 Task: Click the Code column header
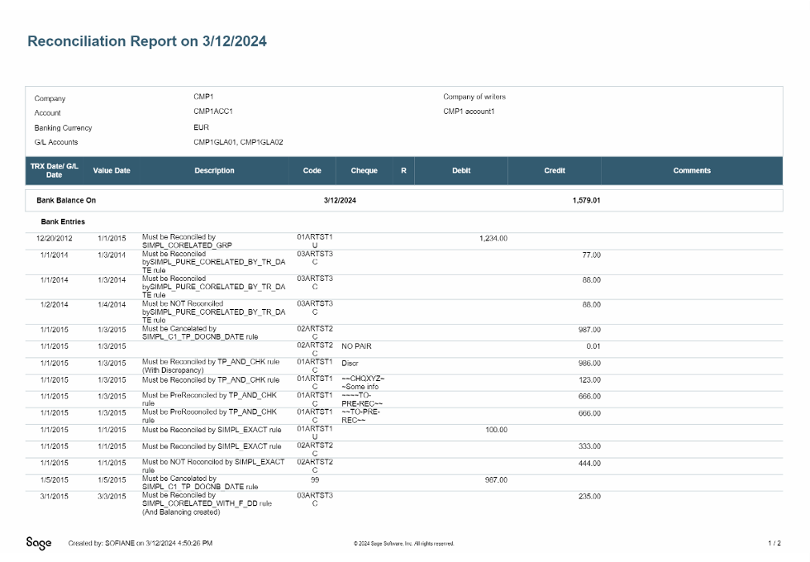tap(312, 170)
